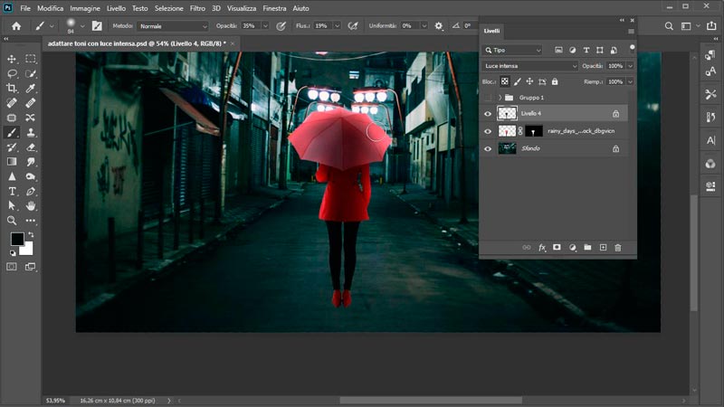Hide the rainy_days layer visibility

point(488,131)
